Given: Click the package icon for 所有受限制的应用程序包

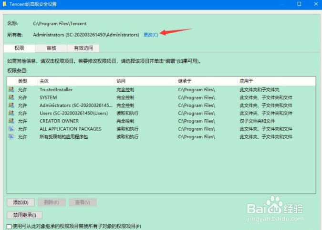Looking at the screenshot, I should 11,136.
